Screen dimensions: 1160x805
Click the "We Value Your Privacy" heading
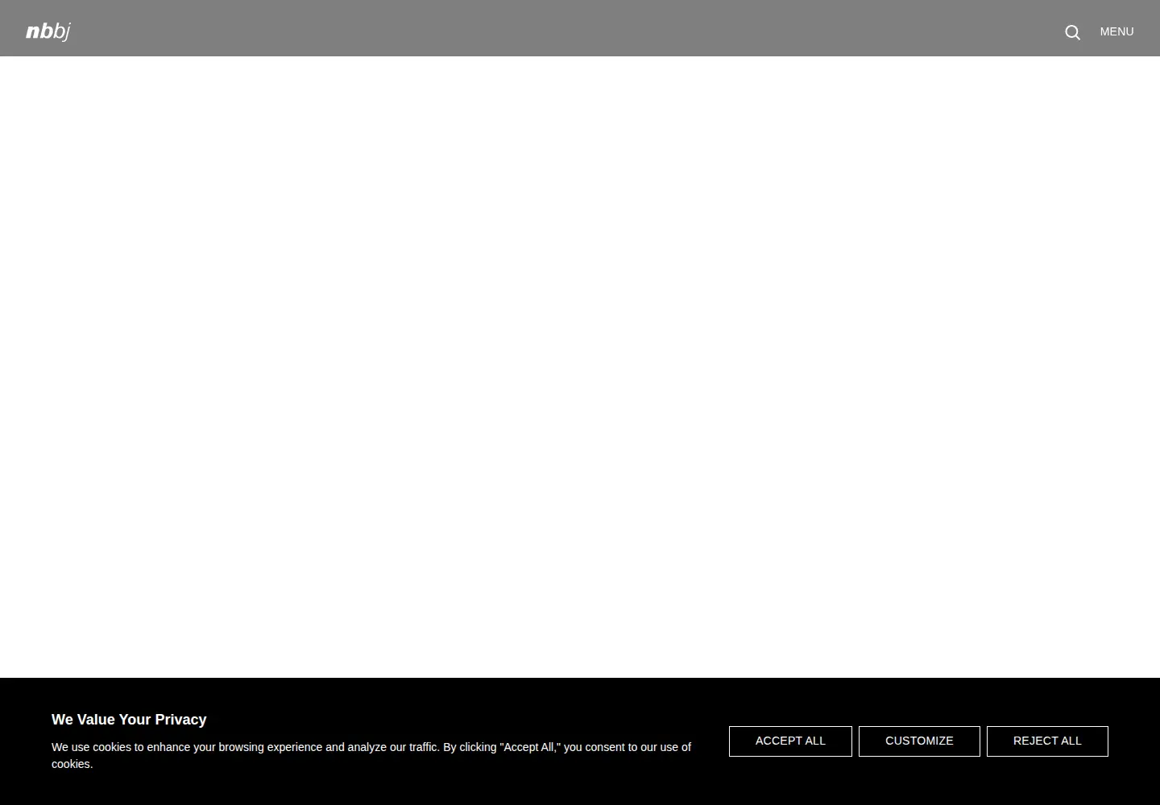click(129, 720)
